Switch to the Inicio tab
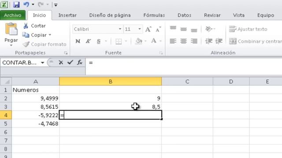 click(x=39, y=15)
